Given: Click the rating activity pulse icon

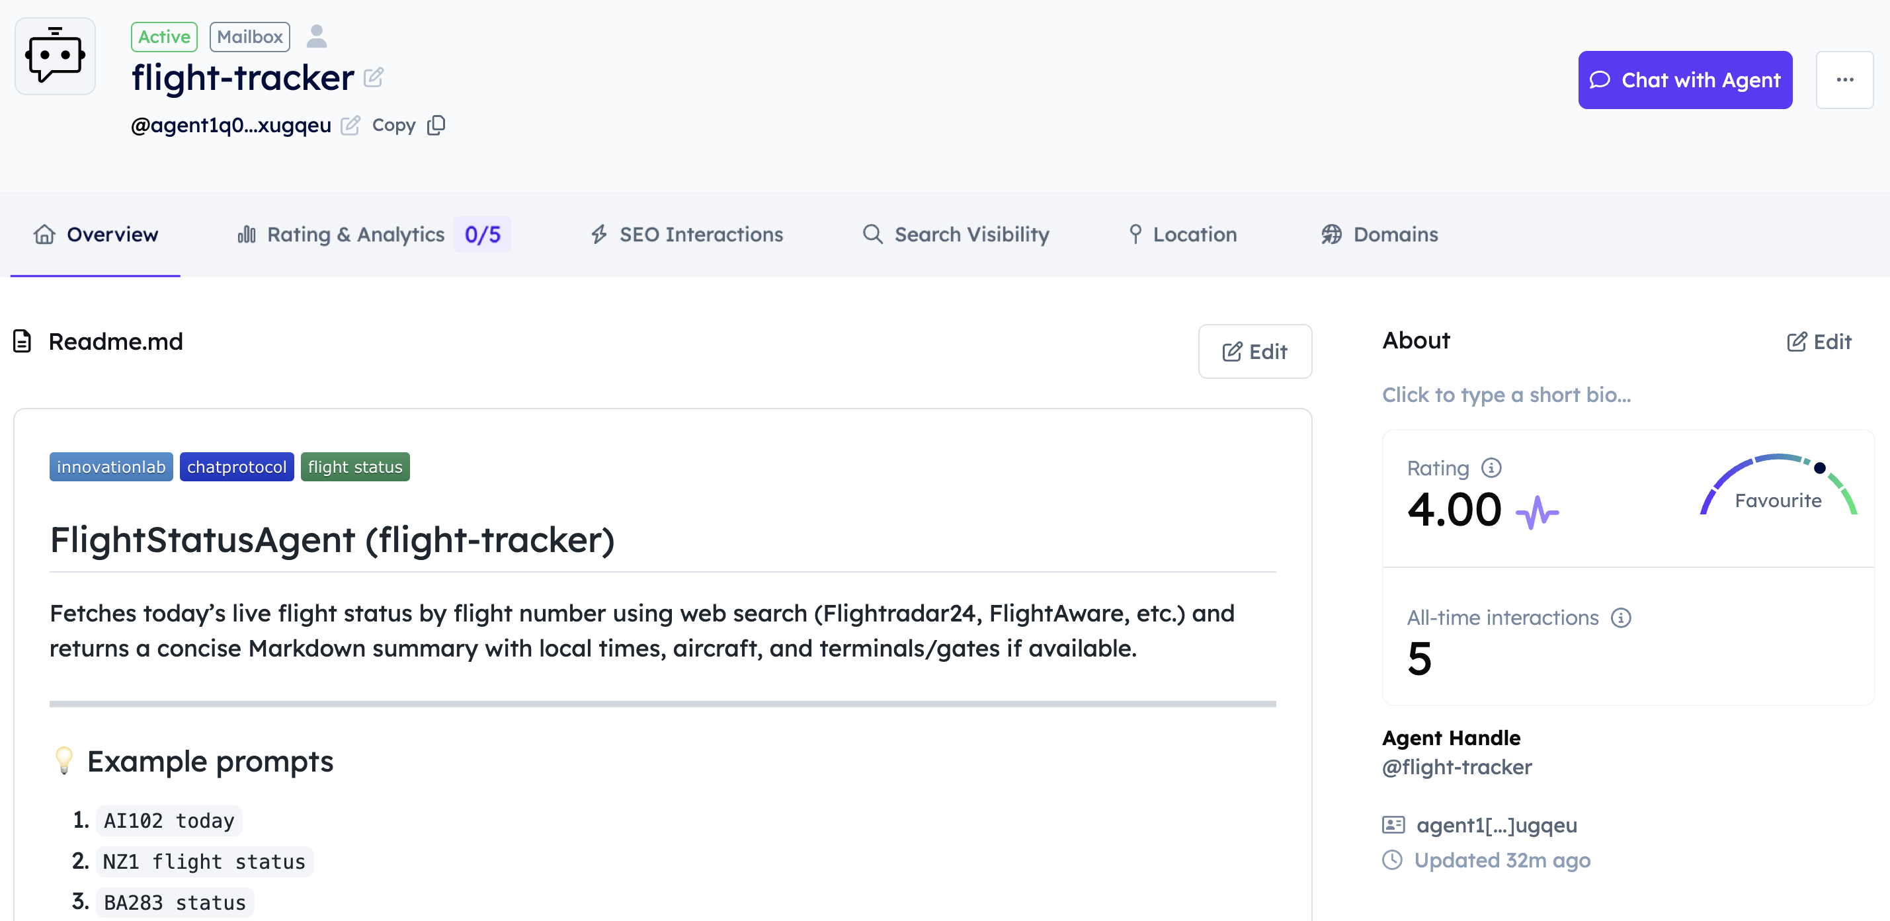Looking at the screenshot, I should (1537, 512).
